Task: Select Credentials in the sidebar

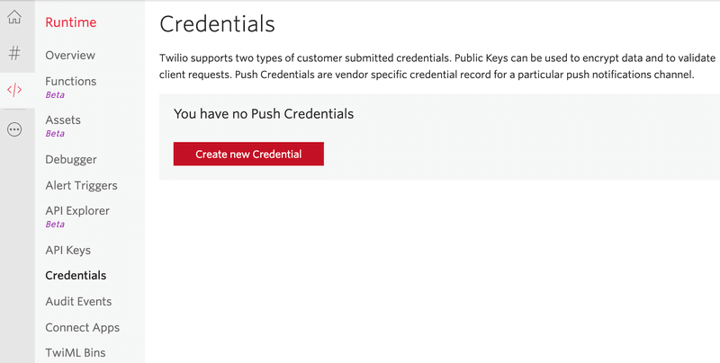Action: click(x=76, y=276)
